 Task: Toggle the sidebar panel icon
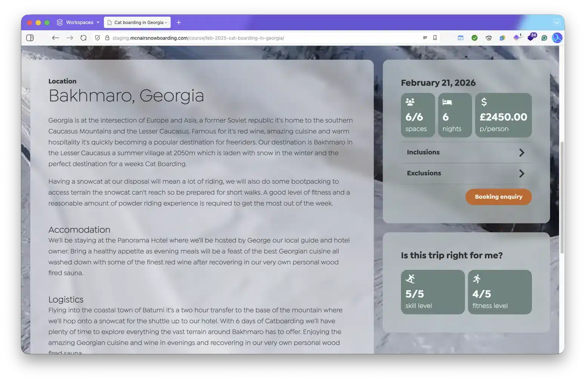pos(30,38)
